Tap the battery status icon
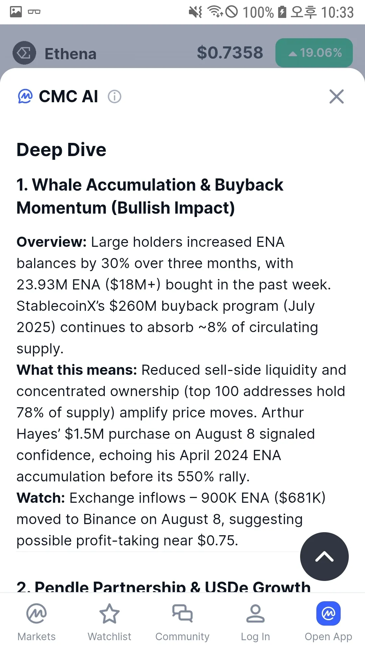 point(282,12)
